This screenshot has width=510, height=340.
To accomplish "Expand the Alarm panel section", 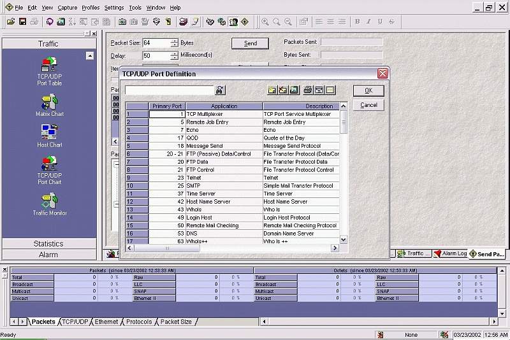I will [x=49, y=255].
